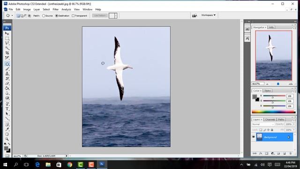This screenshot has height=169, width=300.
Task: Select the Quick Selection wand tool
Action: (7, 48)
